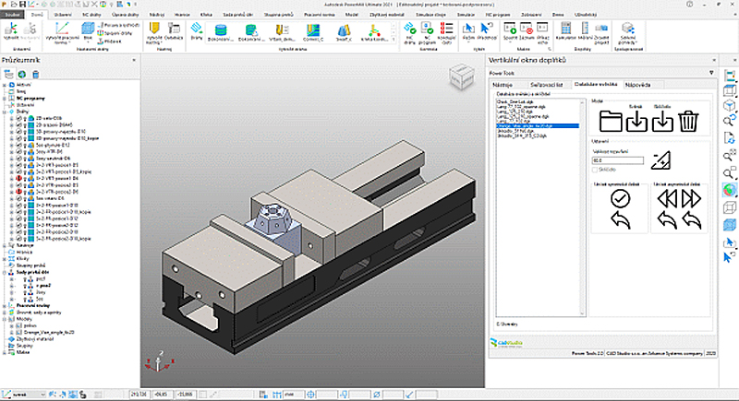Click the Save icon in quick access toolbar

click(x=22, y=5)
